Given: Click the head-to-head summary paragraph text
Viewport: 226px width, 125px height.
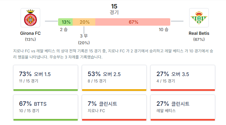Looking at the screenshot, I should [113, 54].
